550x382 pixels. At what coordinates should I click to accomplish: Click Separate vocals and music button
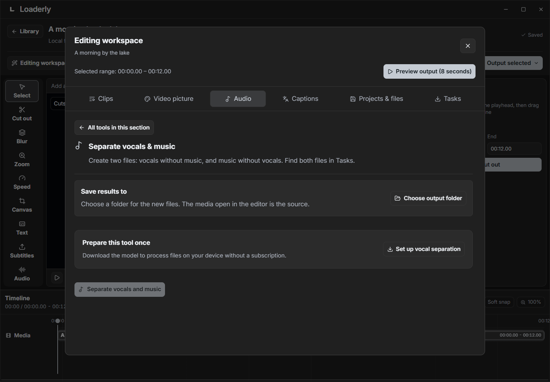[x=120, y=290]
